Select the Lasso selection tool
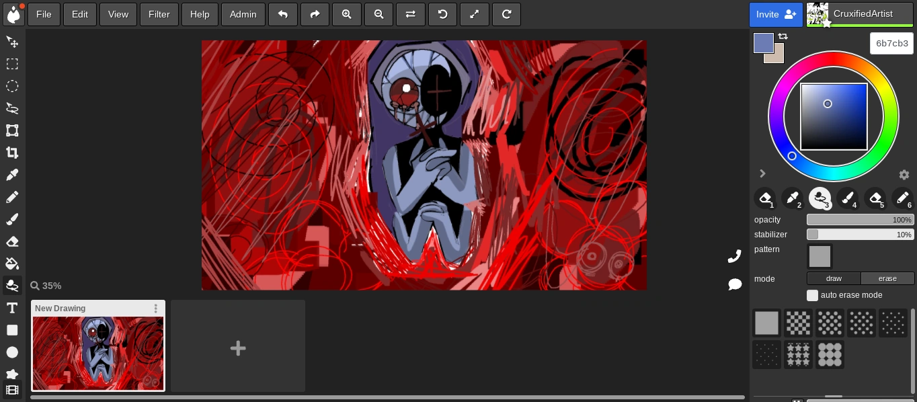This screenshot has width=917, height=402. tap(12, 108)
